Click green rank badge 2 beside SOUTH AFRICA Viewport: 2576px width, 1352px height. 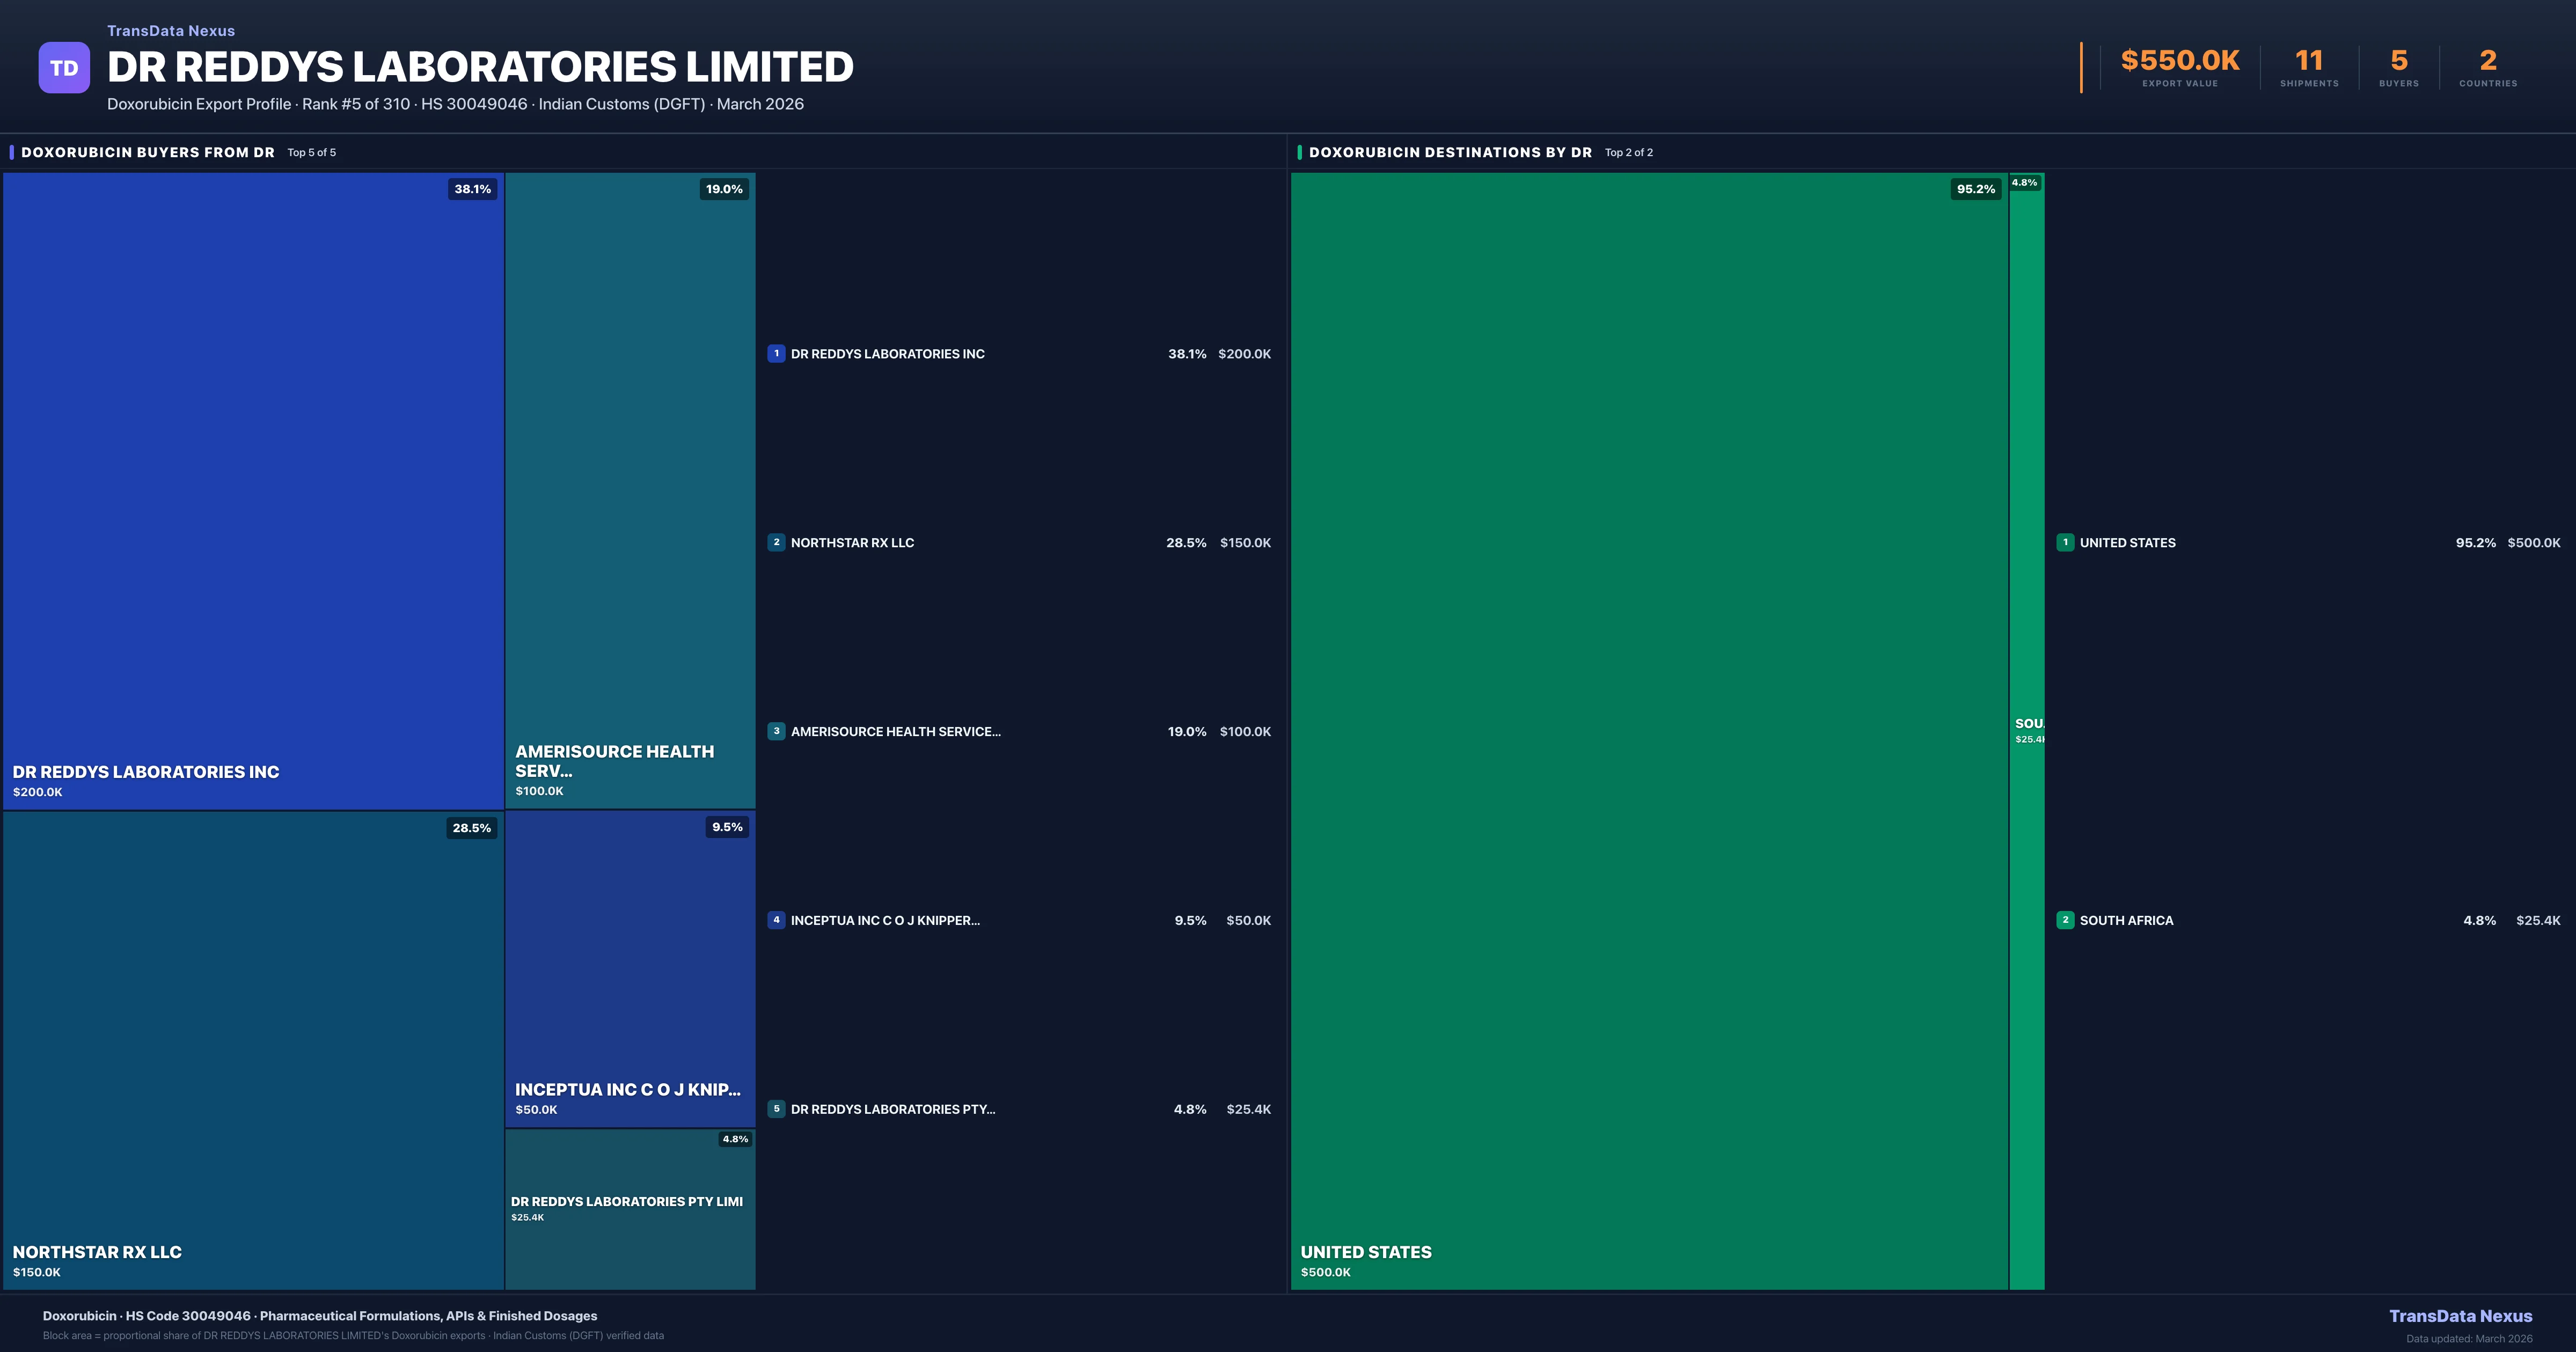pyautogui.click(x=2065, y=920)
